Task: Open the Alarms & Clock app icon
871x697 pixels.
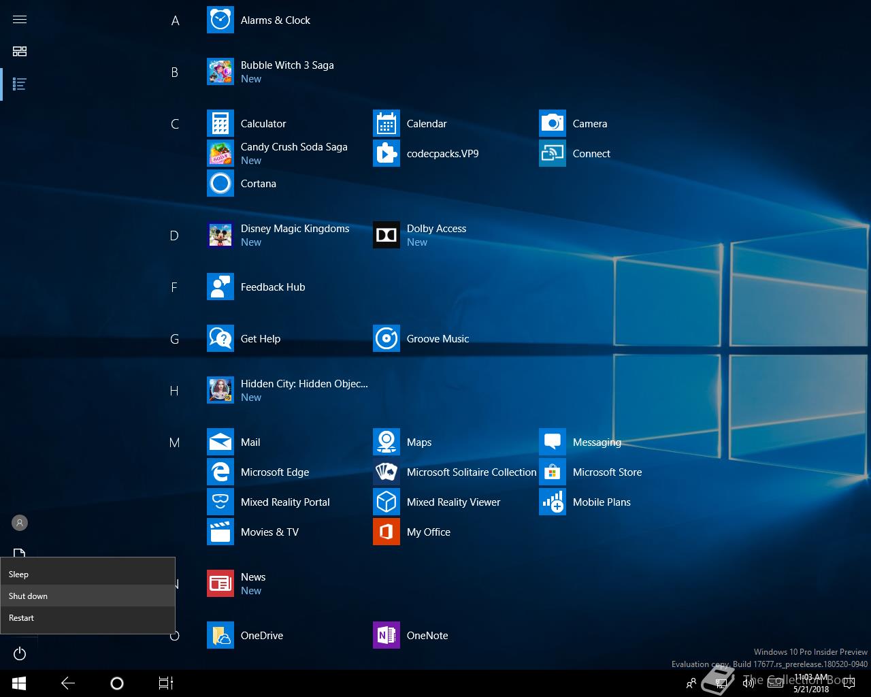Action: (x=220, y=20)
